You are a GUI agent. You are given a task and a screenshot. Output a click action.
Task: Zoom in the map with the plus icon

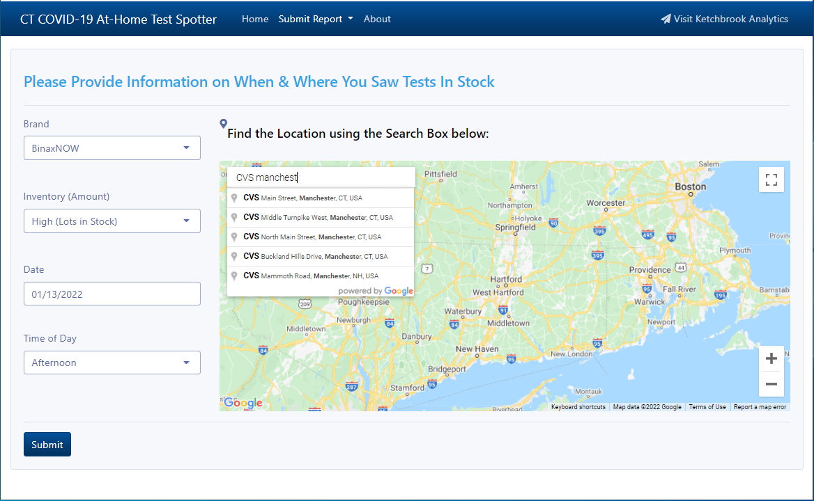(771, 358)
